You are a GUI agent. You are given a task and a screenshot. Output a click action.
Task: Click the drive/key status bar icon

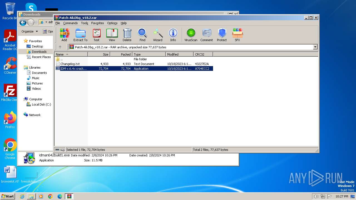(x=60, y=150)
